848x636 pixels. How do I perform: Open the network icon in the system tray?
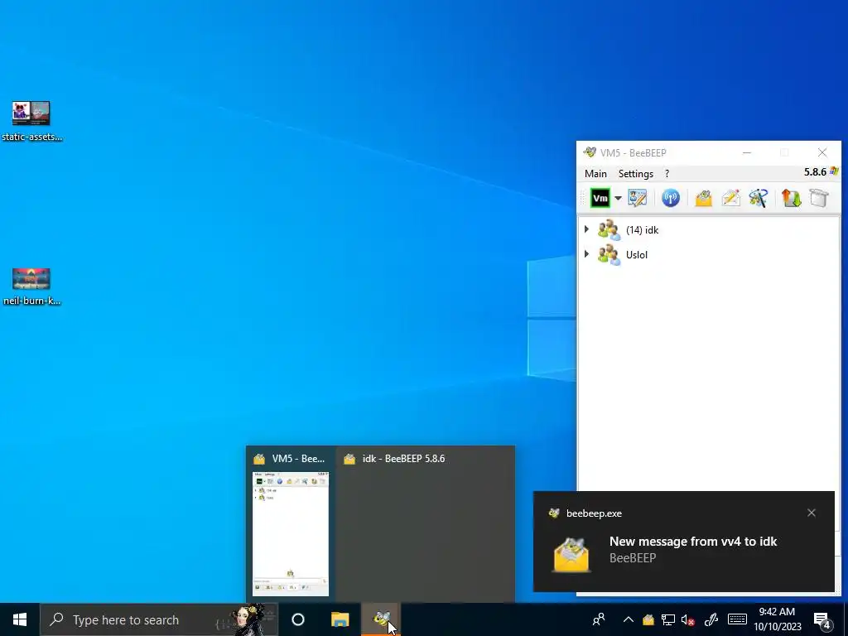(668, 619)
